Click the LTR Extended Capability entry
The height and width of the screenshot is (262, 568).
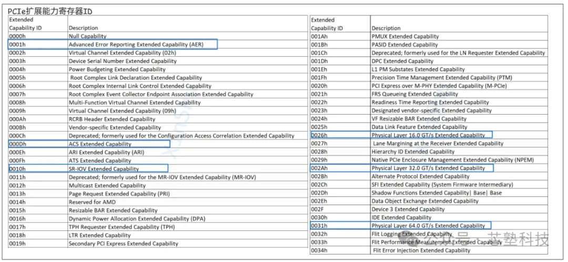pyautogui.click(x=99, y=235)
